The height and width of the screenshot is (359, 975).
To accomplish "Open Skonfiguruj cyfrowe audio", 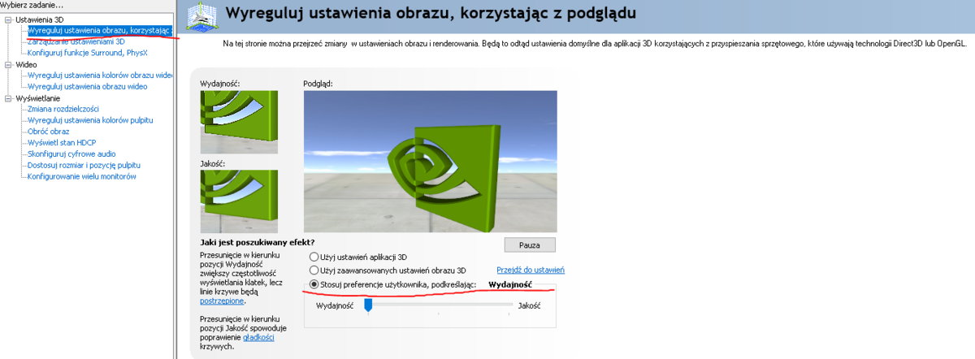I will pos(71,154).
